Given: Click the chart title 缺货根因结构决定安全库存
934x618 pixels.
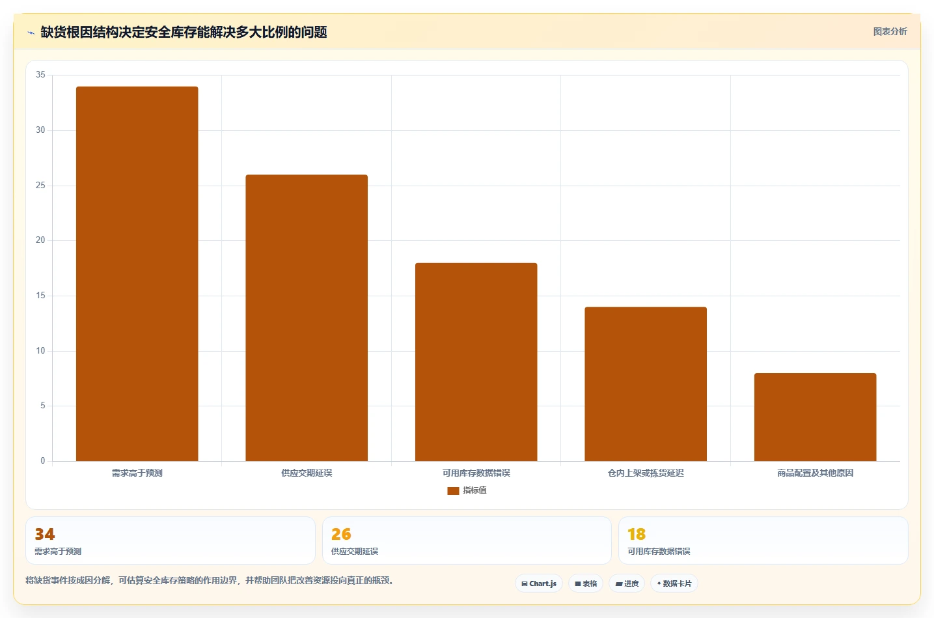Looking at the screenshot, I should [184, 32].
